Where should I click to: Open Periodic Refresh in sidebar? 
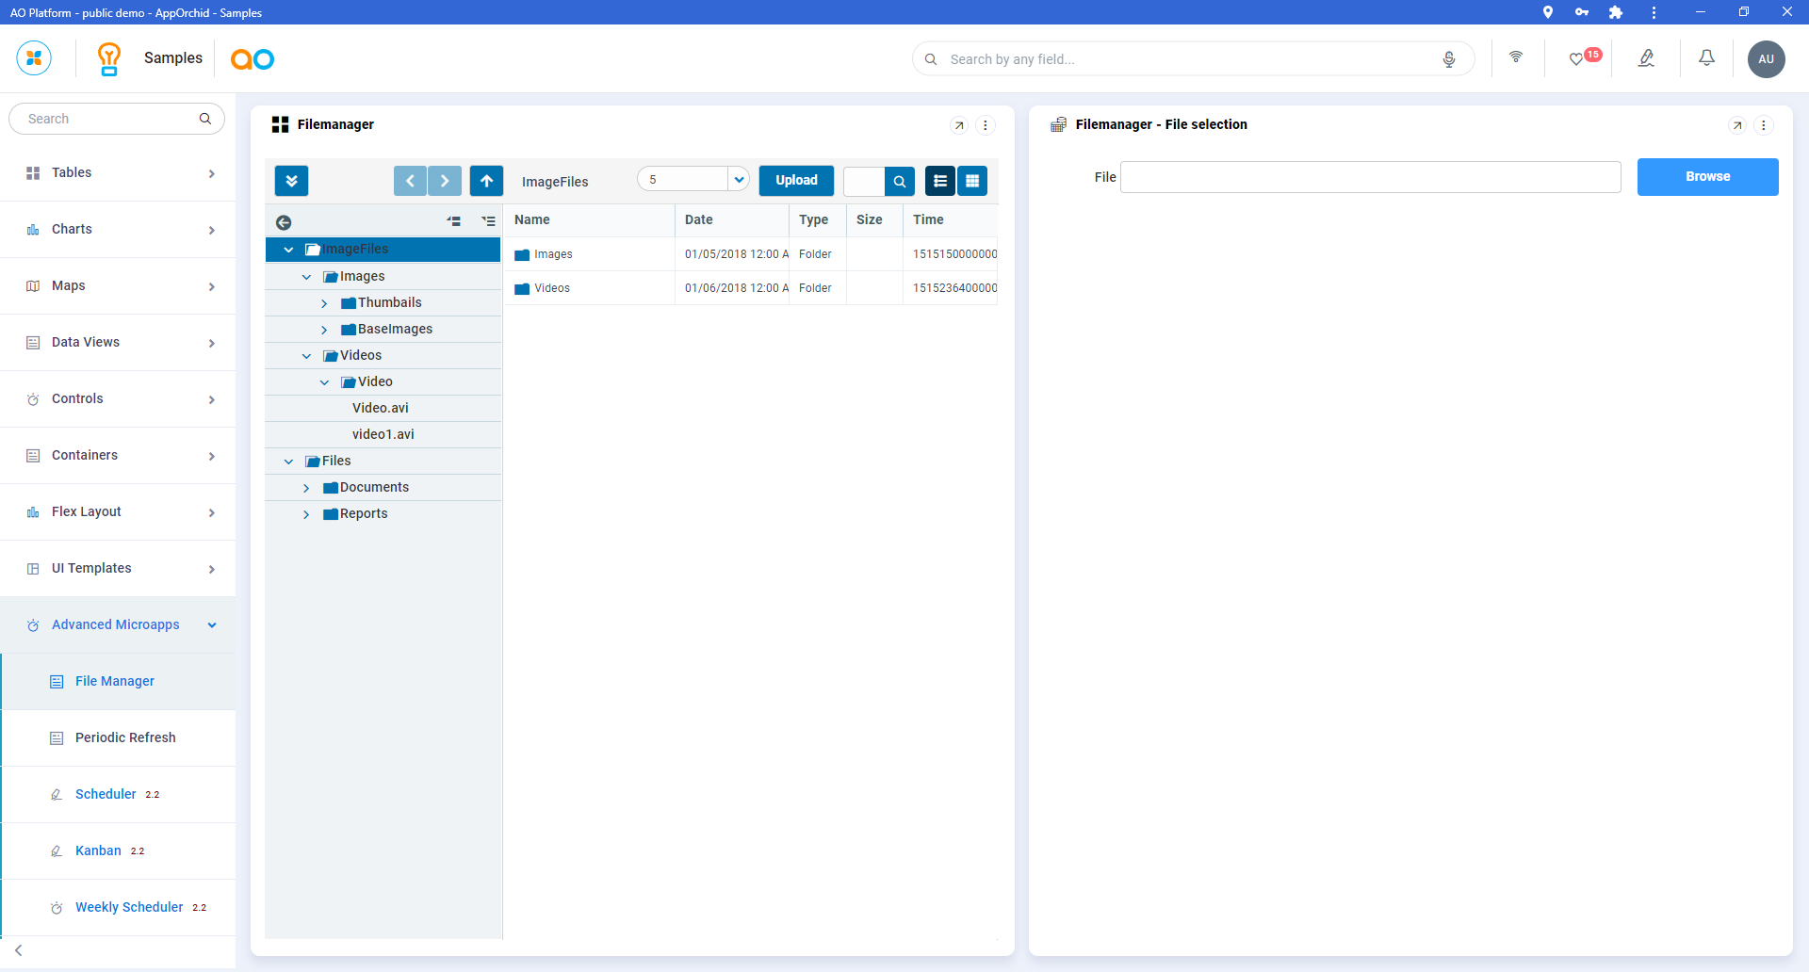click(x=125, y=737)
